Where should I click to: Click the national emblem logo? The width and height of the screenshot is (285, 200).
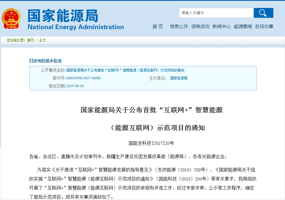click(x=11, y=19)
